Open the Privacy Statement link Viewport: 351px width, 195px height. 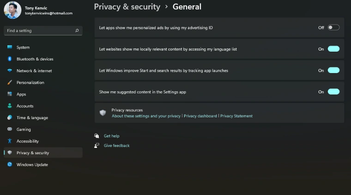[x=236, y=116]
